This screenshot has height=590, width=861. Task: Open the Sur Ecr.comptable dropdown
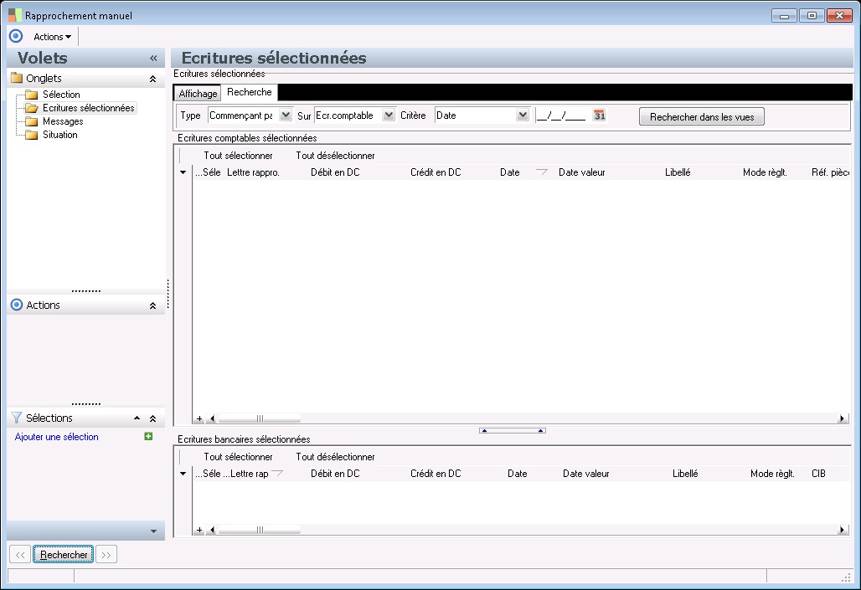tap(389, 115)
